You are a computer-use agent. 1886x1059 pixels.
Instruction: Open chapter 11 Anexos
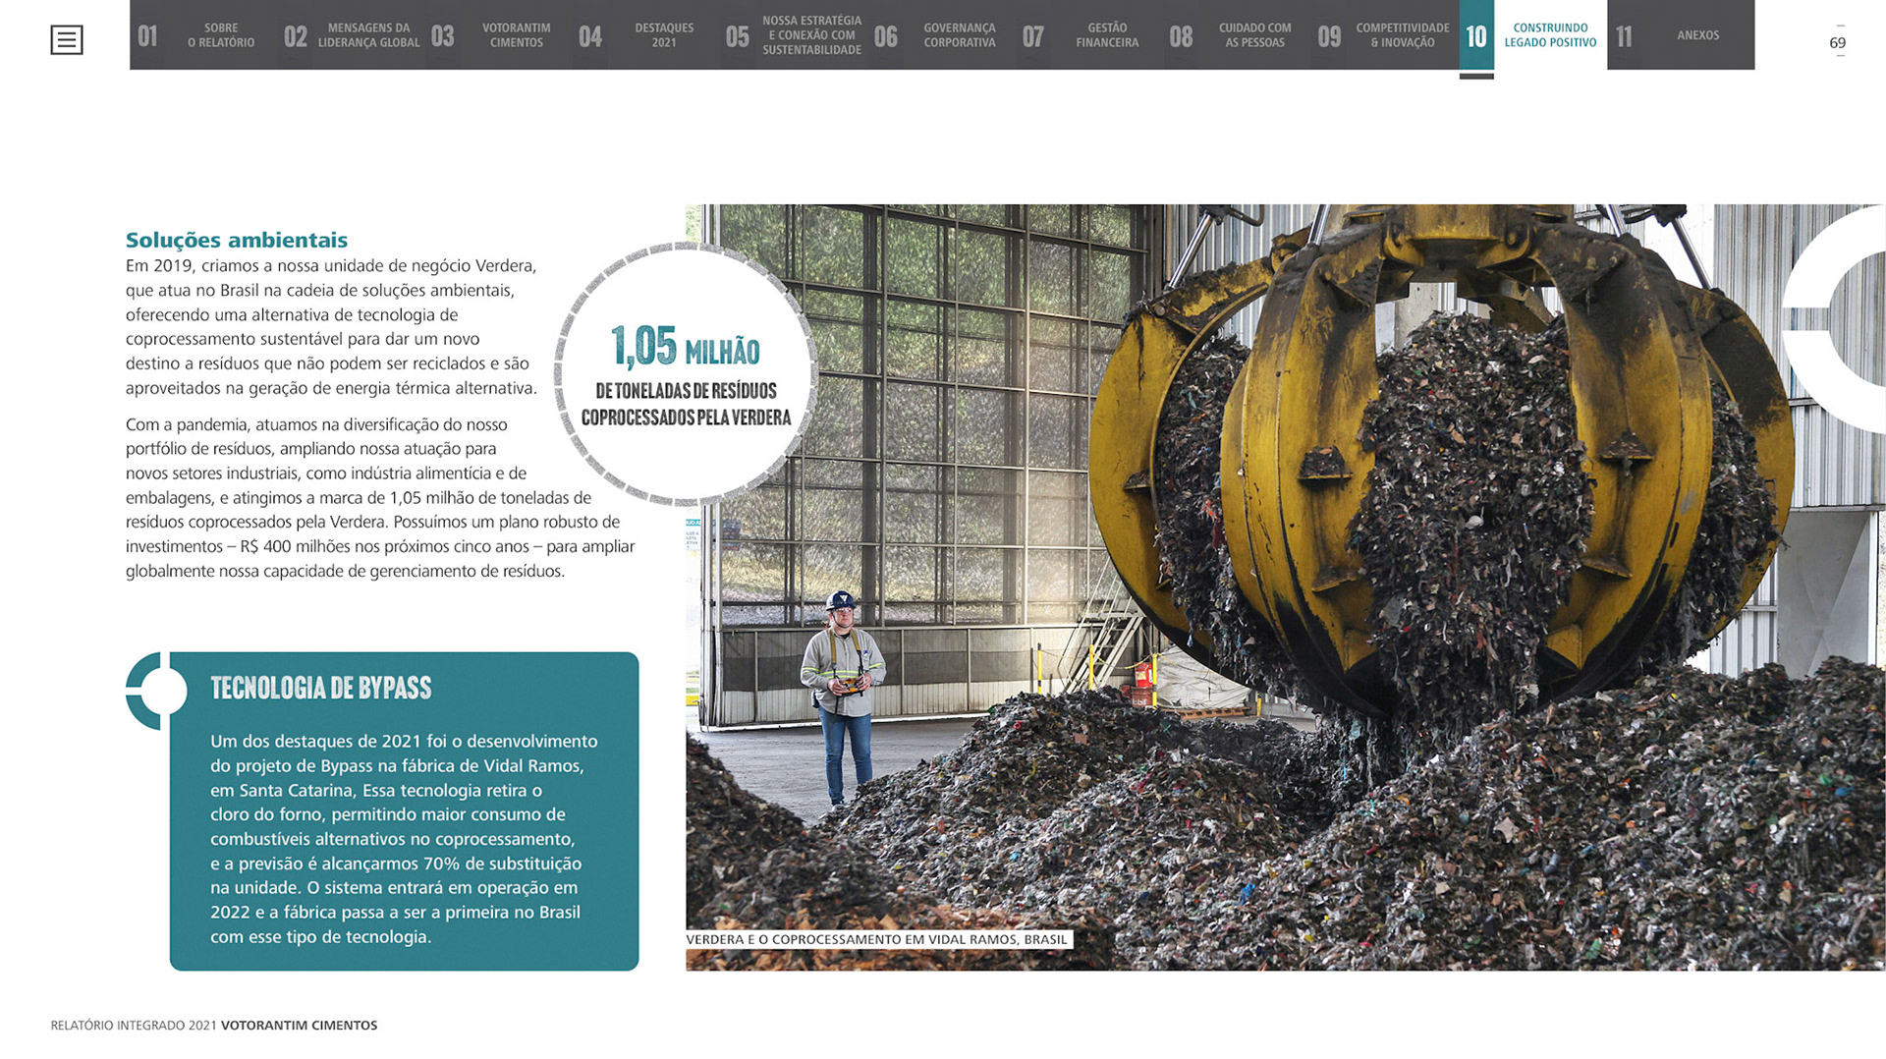[1681, 35]
